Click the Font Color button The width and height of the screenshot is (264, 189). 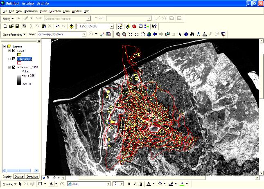149,184
